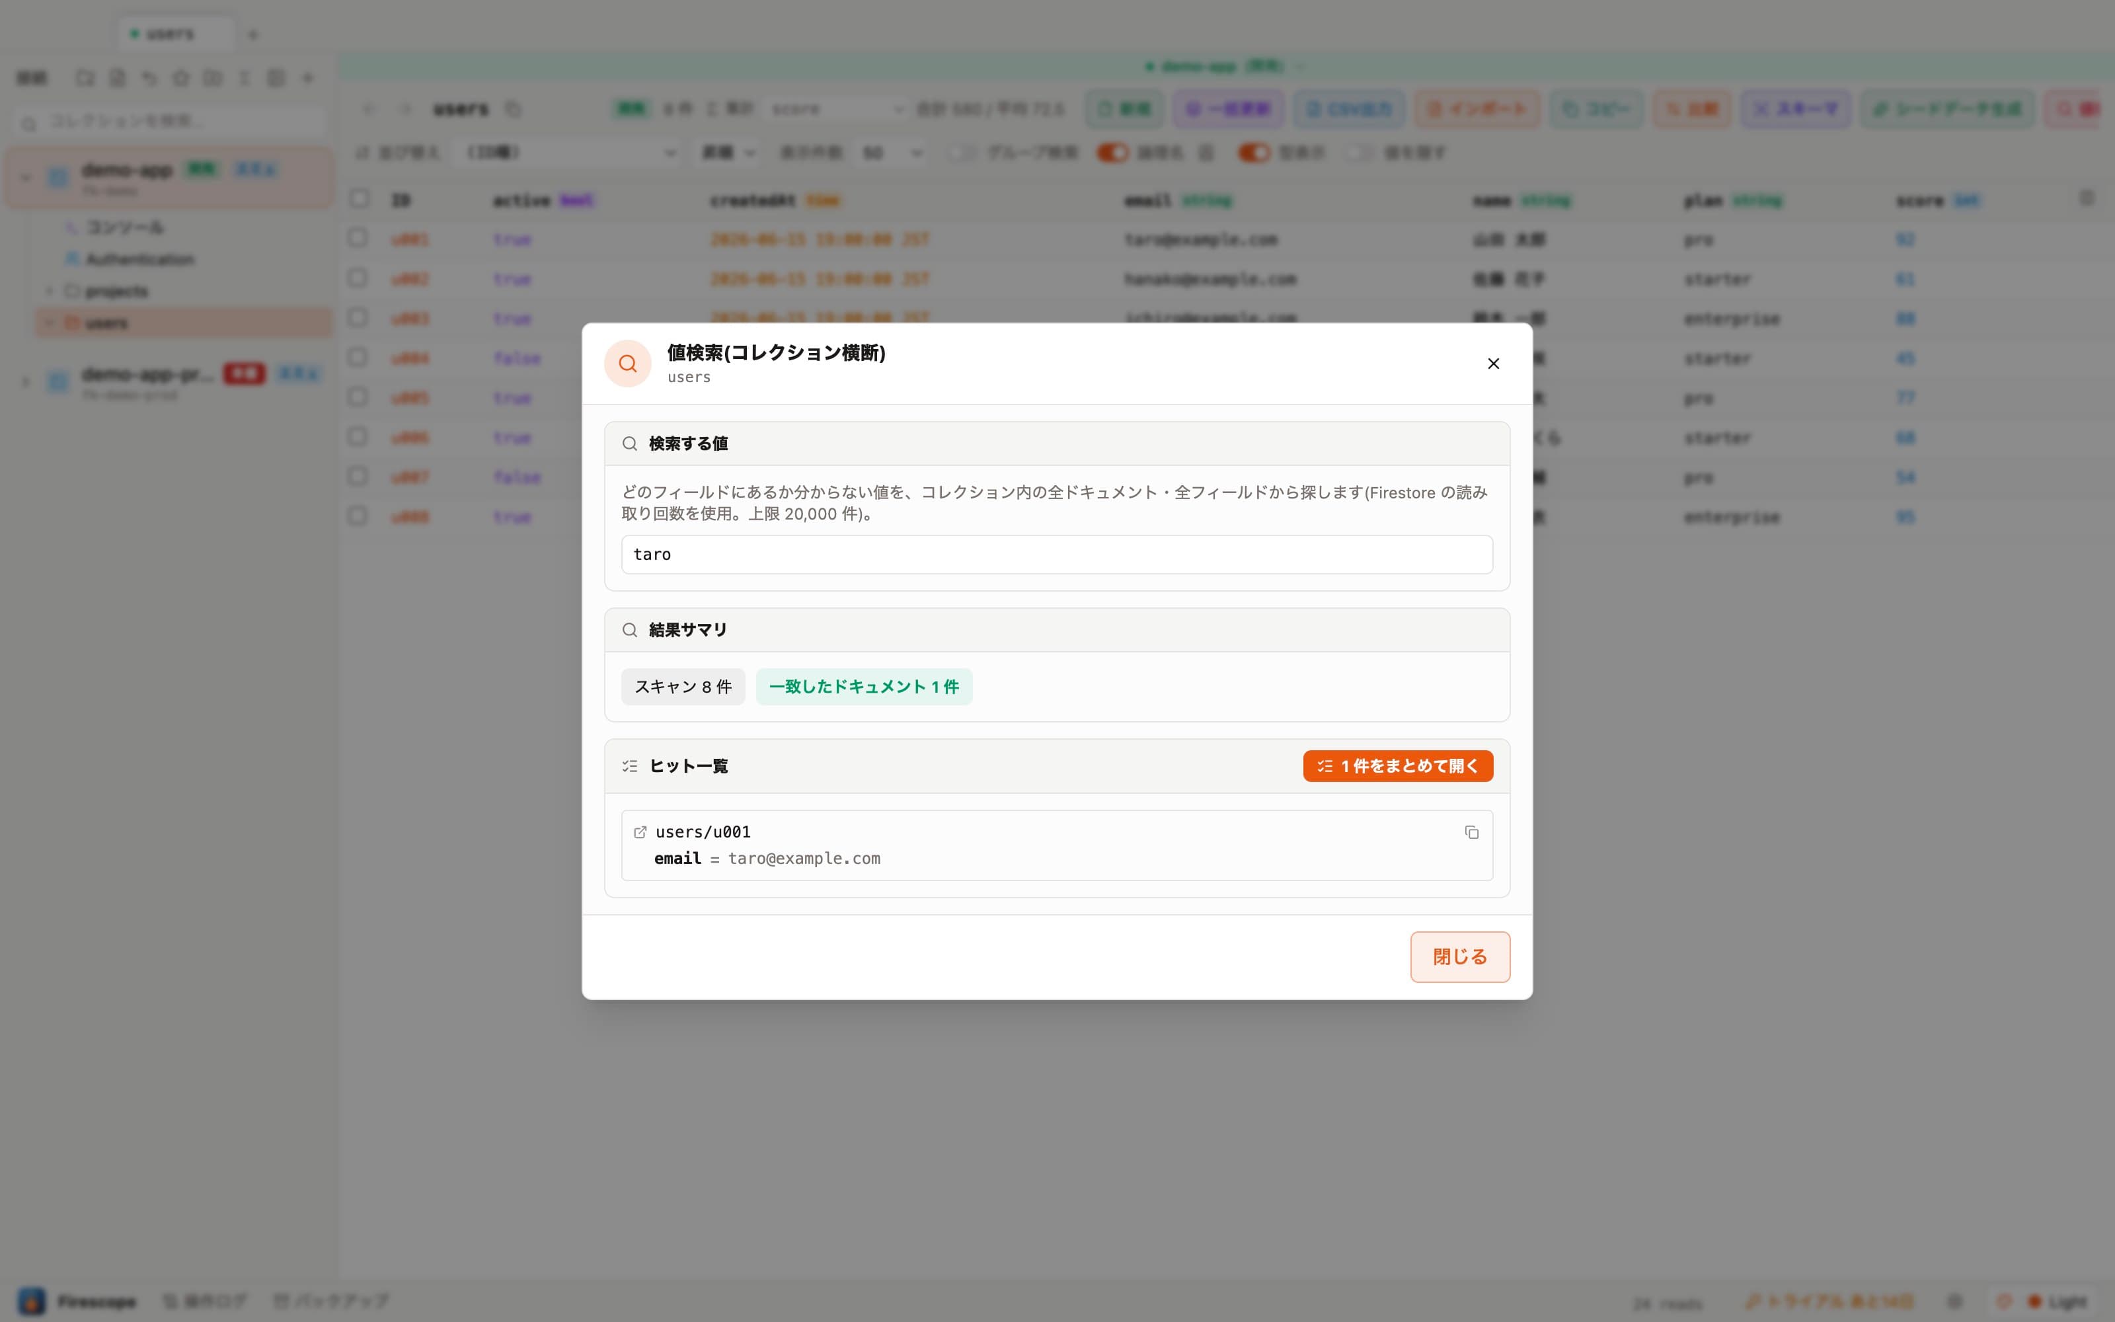Toggle the select-all checkbox in table header
The image size is (2115, 1322).
click(359, 198)
